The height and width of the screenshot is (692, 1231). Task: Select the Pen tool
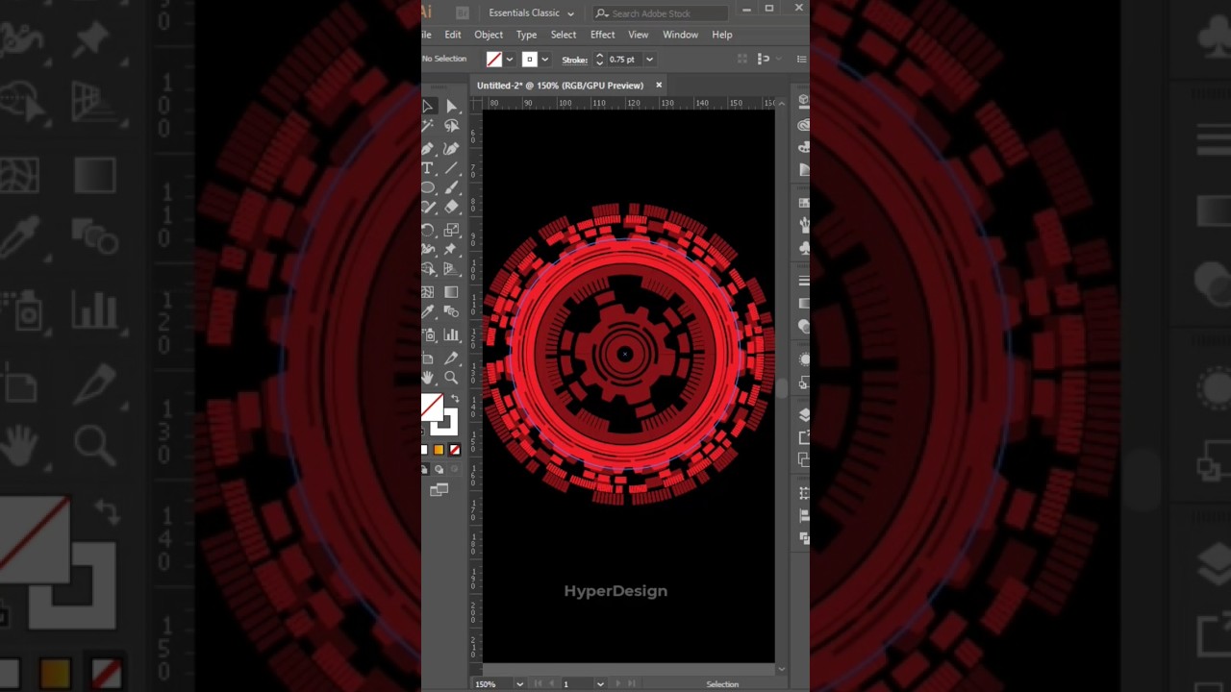(428, 148)
